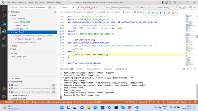The height and width of the screenshot is (111, 198).
Task: Restart the debug session
Action: pyautogui.click(x=169, y=13)
